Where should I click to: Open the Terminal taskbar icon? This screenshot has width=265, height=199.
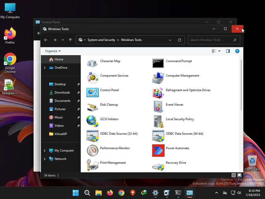(178, 193)
